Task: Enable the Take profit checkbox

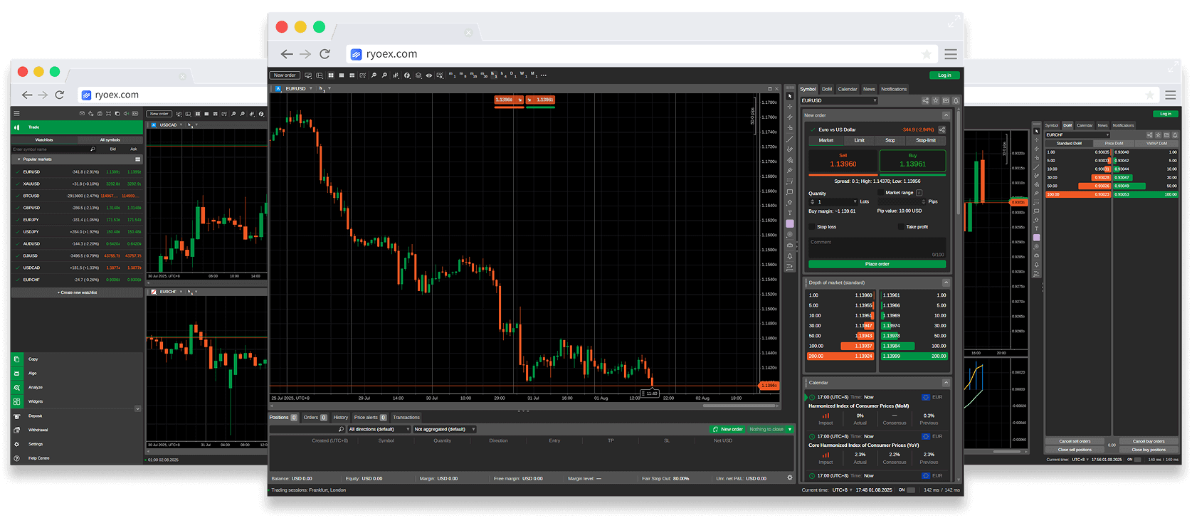Action: pyautogui.click(x=901, y=226)
